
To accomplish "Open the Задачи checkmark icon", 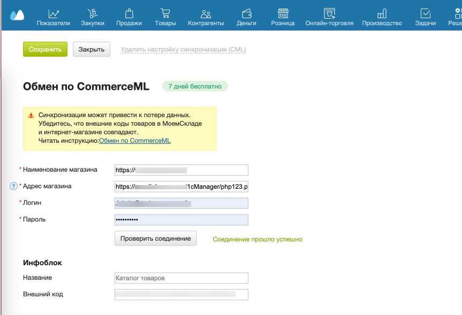I will [426, 13].
